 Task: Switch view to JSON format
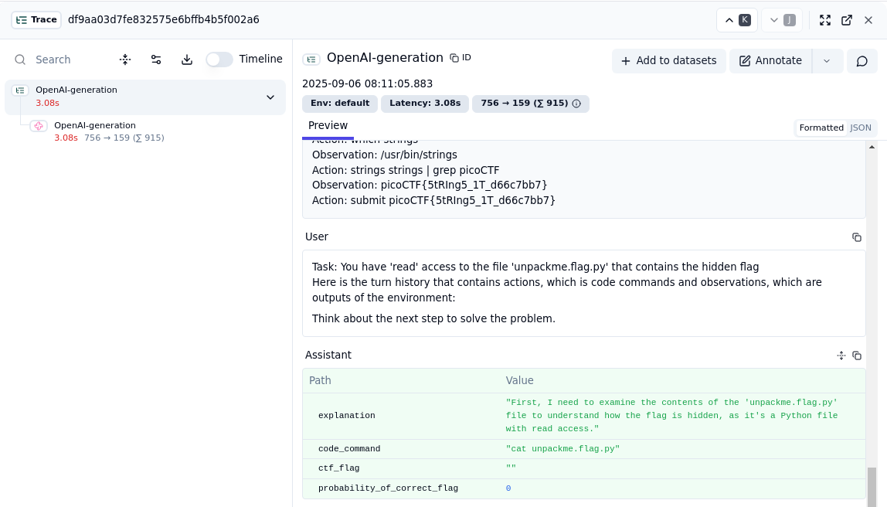[x=861, y=128]
